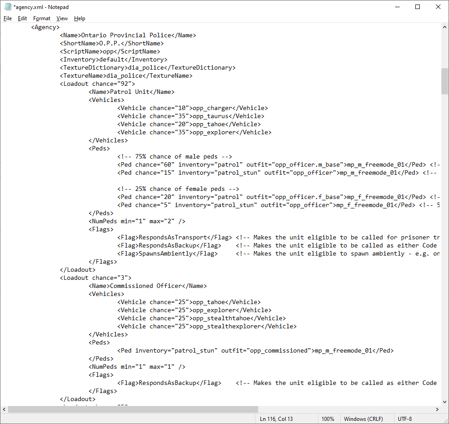Screen dimensions: 449x424
Task: Click the Notepad icon in the title bar
Action: point(8,7)
